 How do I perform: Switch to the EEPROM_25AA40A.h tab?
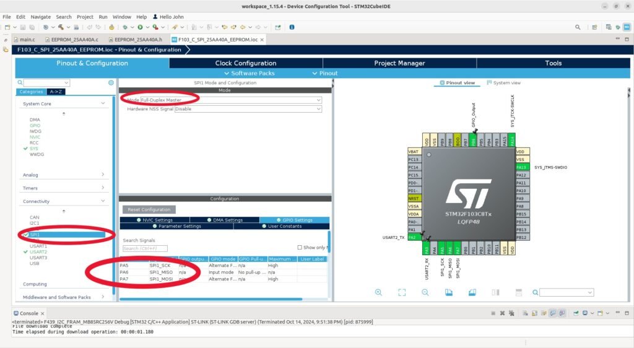(x=136, y=40)
